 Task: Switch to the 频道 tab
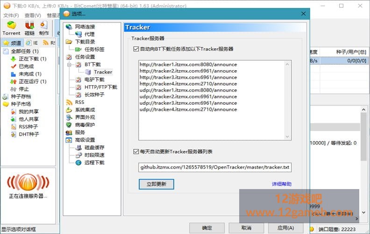(x=13, y=43)
